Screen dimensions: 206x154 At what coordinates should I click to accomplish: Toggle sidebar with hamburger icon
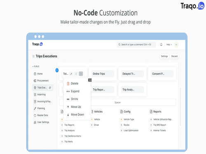pos(33,56)
